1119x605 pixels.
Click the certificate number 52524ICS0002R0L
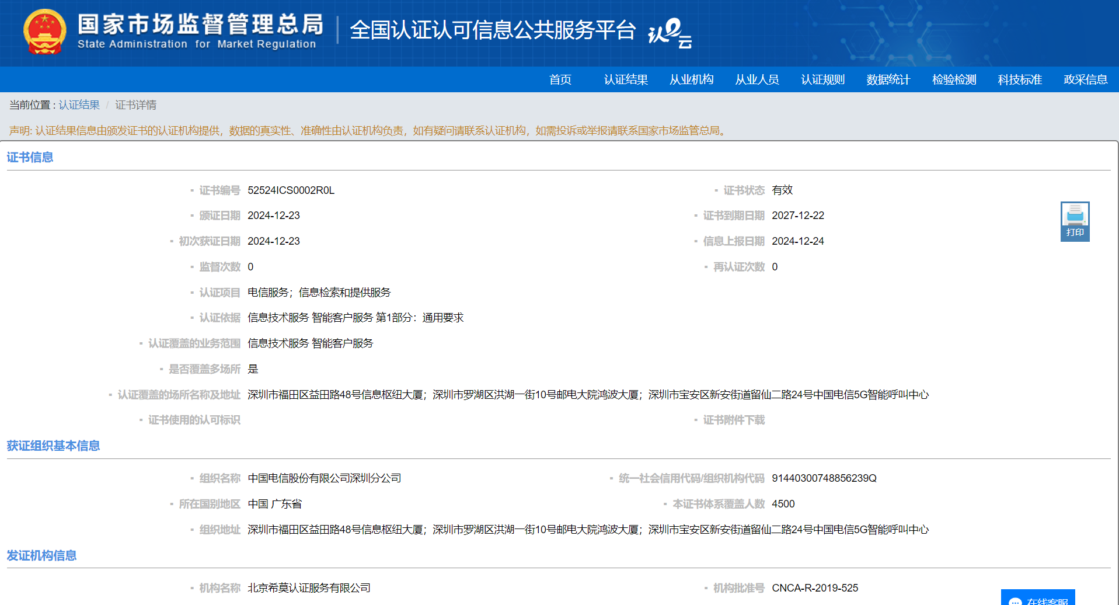291,190
